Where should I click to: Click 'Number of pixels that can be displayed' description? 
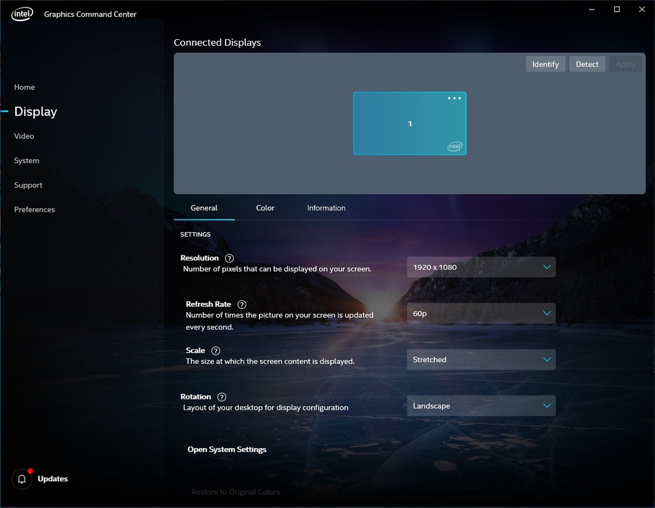click(x=277, y=269)
